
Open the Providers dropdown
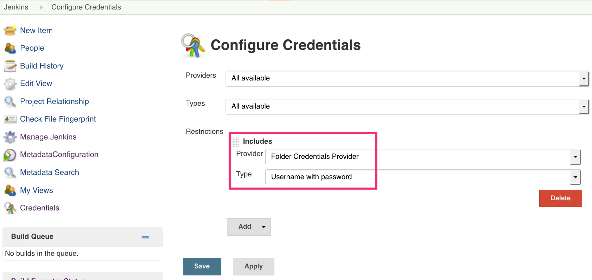pos(583,78)
